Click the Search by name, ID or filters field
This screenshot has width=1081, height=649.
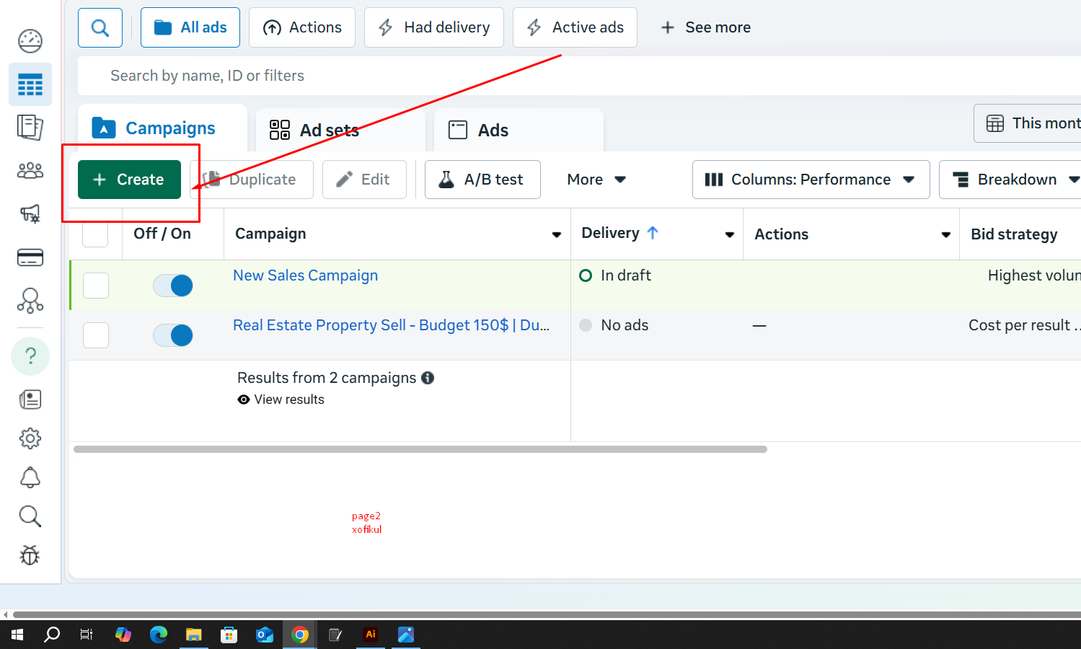[x=433, y=76]
